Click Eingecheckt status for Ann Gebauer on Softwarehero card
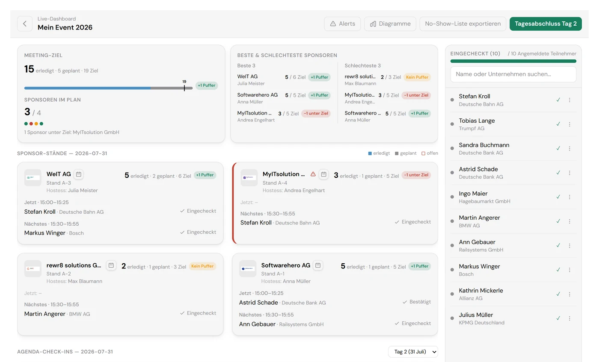The image size is (599, 362). click(413, 324)
